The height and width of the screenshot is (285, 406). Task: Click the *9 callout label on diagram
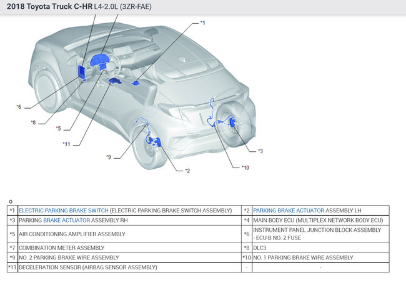pos(109,157)
